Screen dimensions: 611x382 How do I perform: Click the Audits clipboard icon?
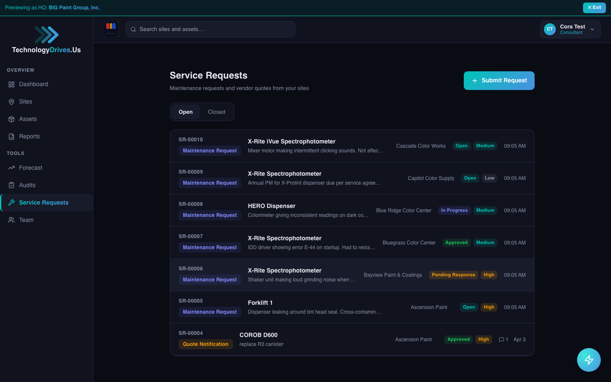[x=11, y=185]
